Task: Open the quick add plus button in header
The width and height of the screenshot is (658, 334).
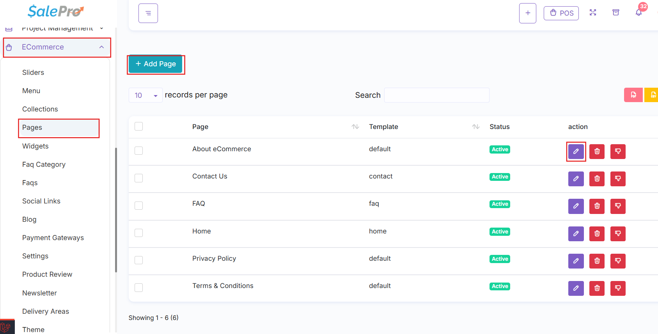Action: pyautogui.click(x=528, y=13)
